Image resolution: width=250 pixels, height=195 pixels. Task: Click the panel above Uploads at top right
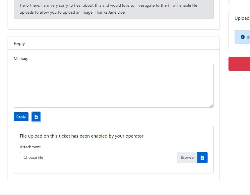[240, 1]
